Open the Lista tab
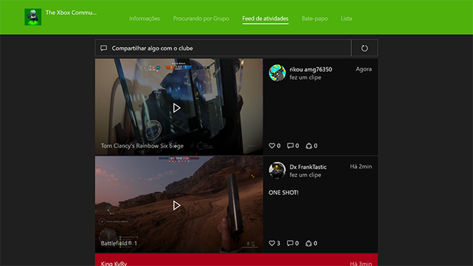473x266 pixels. [x=346, y=18]
